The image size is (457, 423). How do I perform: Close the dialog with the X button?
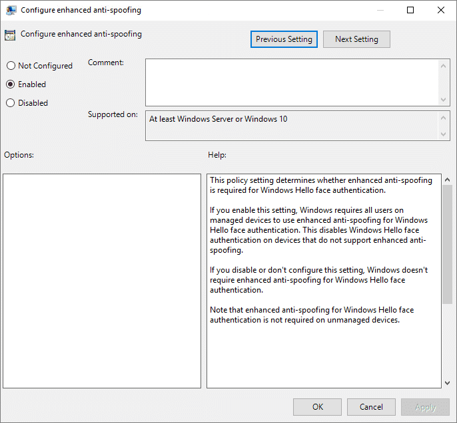(441, 10)
